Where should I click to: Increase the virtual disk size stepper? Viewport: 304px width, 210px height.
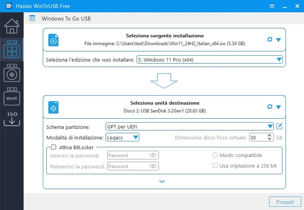point(269,135)
